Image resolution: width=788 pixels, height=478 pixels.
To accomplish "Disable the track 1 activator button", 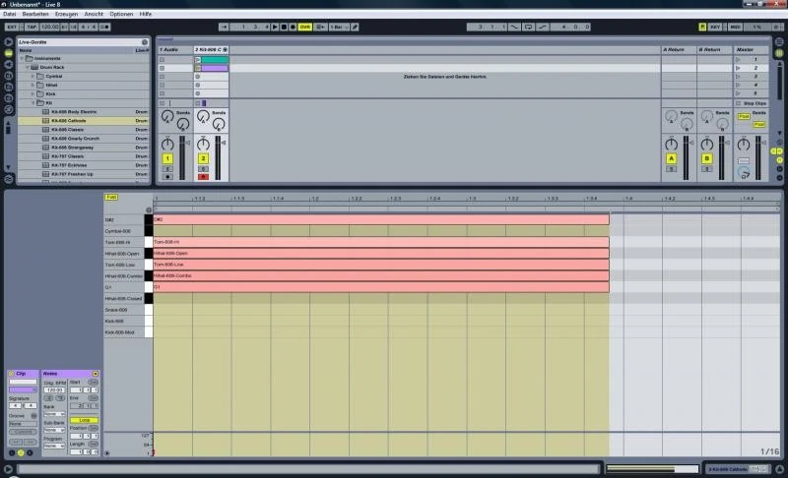I will [167, 158].
